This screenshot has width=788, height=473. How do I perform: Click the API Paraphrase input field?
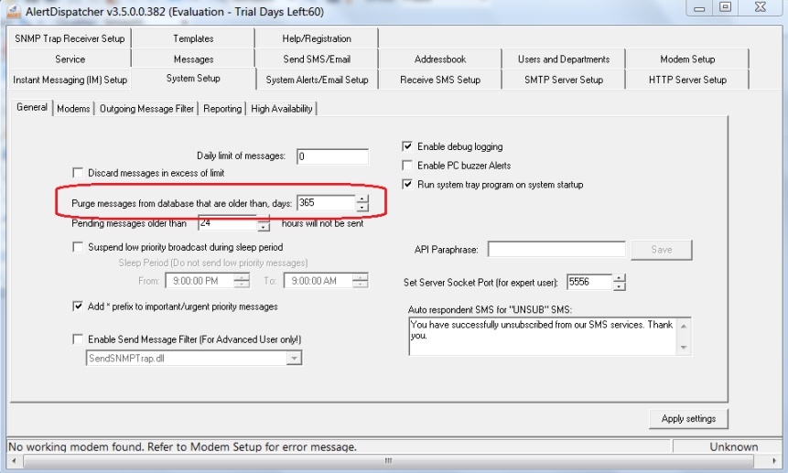point(556,249)
